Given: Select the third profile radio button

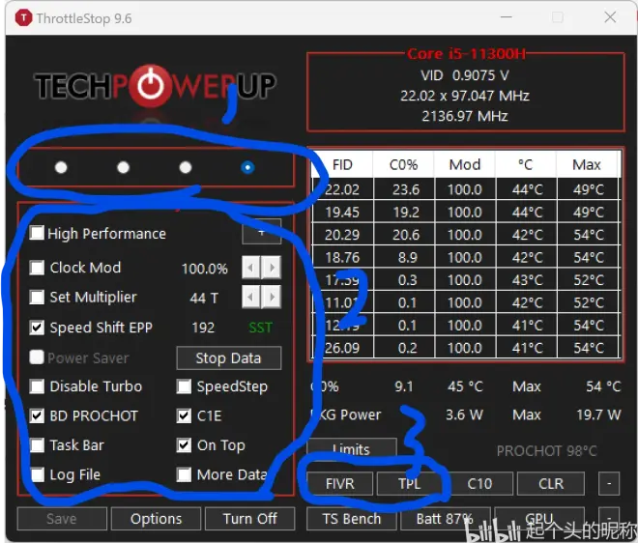Looking at the screenshot, I should click(x=186, y=167).
